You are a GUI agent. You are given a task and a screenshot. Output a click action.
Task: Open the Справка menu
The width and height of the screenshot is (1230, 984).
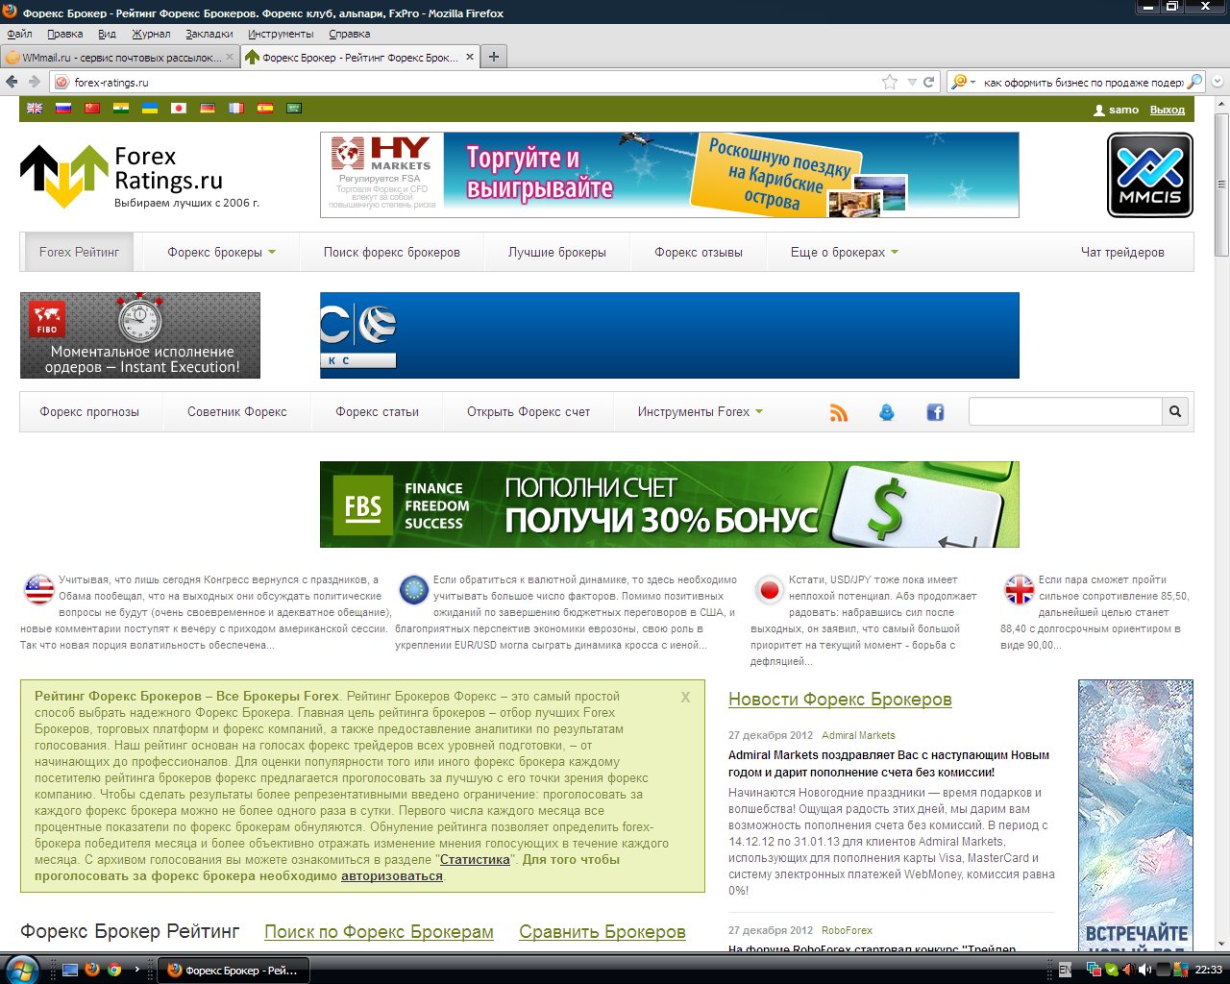click(350, 34)
